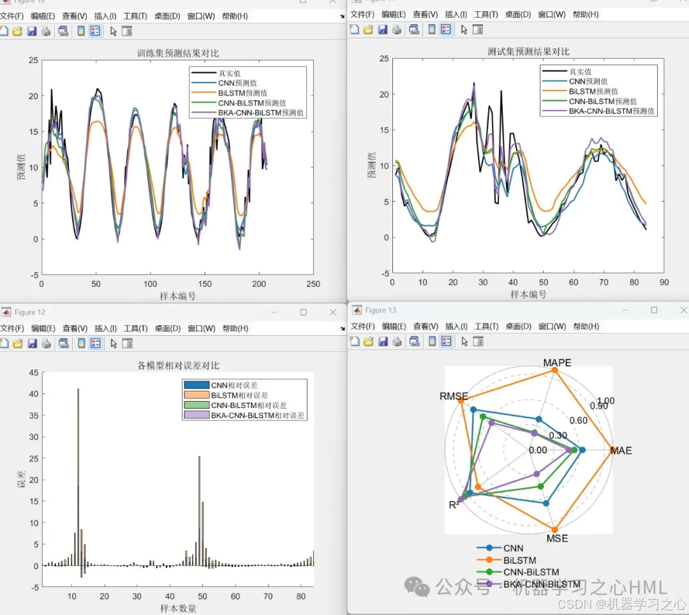The width and height of the screenshot is (689, 615).
Task: Click the 各模型相对误差对比 plot title
Action: (178, 366)
